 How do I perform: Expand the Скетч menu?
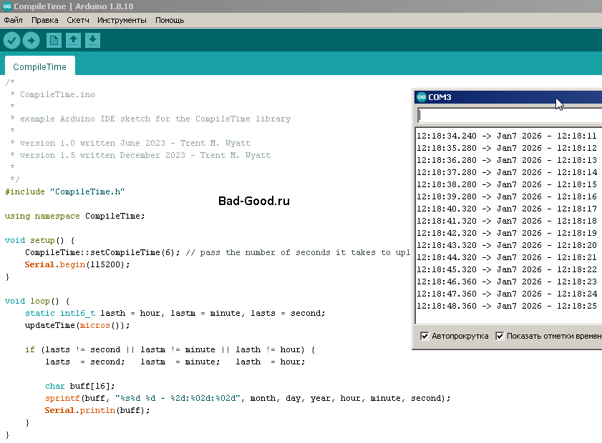point(78,20)
